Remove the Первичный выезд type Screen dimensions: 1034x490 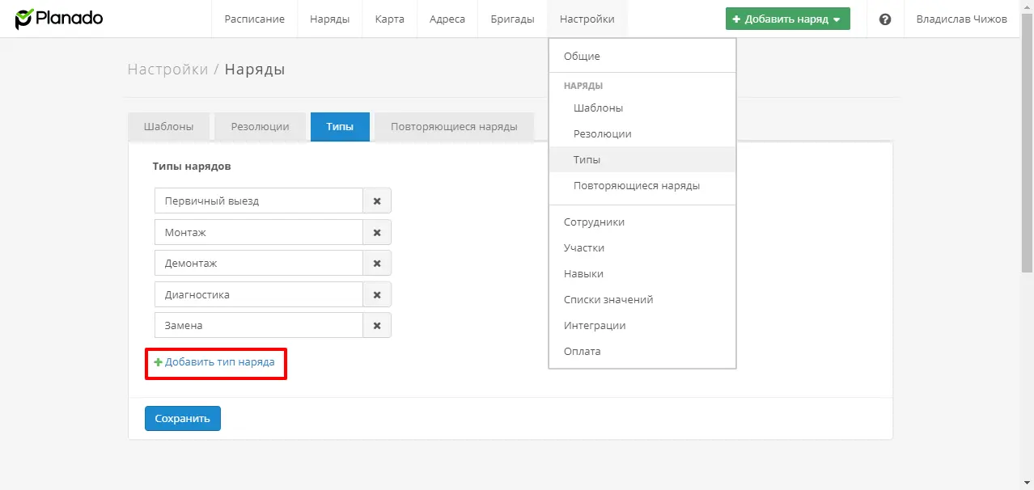pos(377,201)
